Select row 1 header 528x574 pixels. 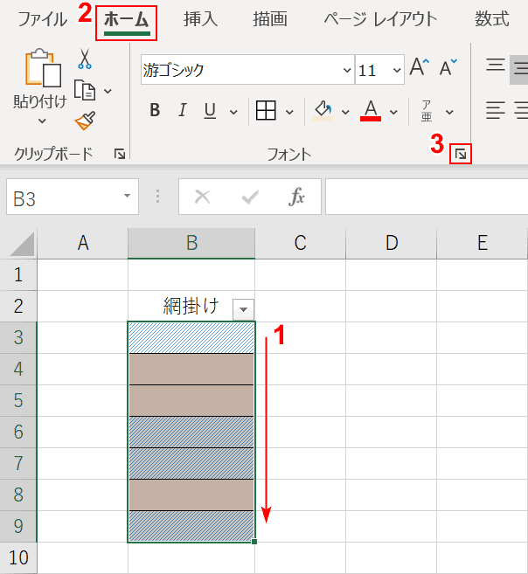pyautogui.click(x=18, y=274)
